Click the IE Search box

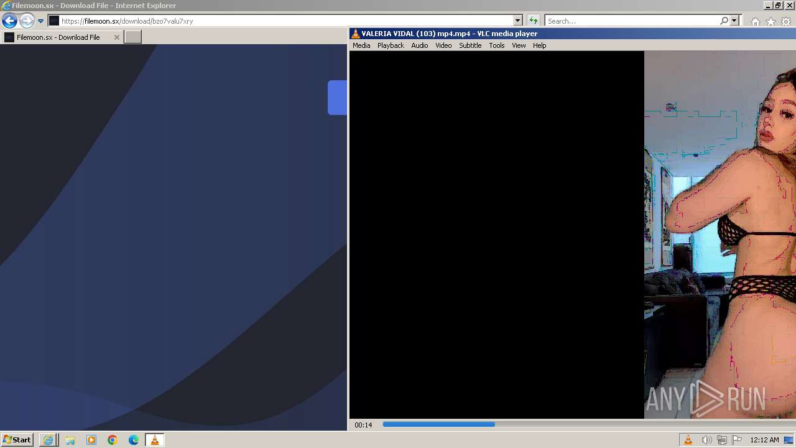pyautogui.click(x=631, y=21)
